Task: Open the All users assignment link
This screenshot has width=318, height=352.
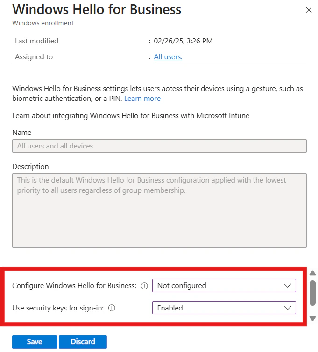Action: tap(168, 57)
